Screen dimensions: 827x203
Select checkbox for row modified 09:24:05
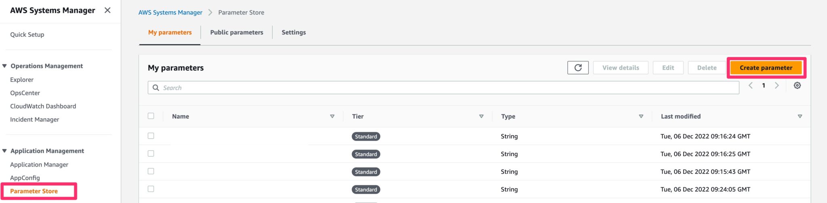pos(151,189)
